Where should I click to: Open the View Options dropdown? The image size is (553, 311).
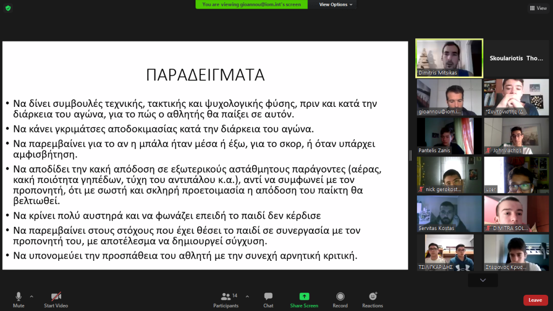335,4
